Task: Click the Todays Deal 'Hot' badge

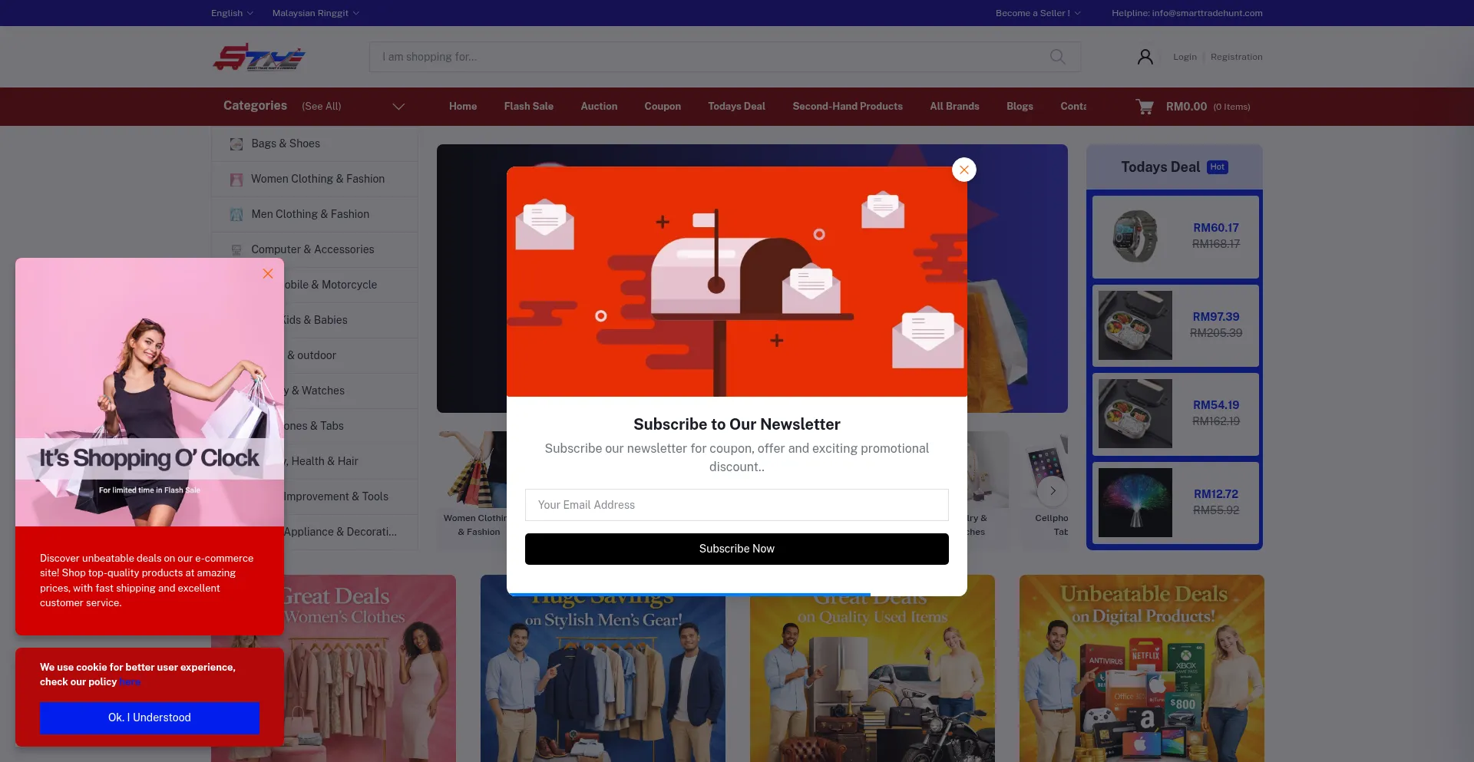Action: 1218,167
